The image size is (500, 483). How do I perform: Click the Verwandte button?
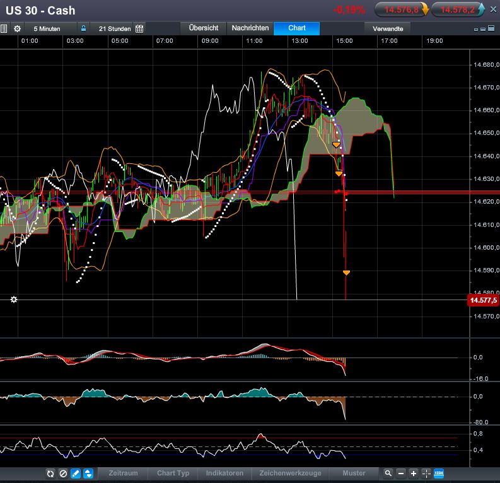(x=388, y=28)
